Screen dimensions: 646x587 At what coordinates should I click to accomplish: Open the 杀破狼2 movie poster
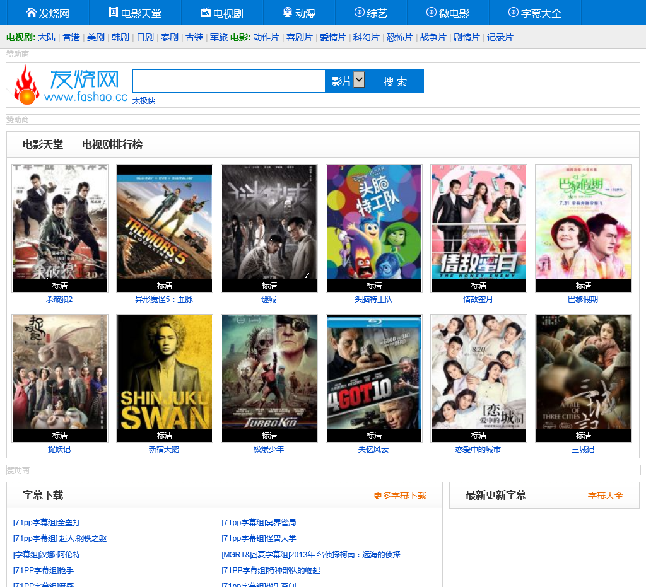pyautogui.click(x=60, y=228)
